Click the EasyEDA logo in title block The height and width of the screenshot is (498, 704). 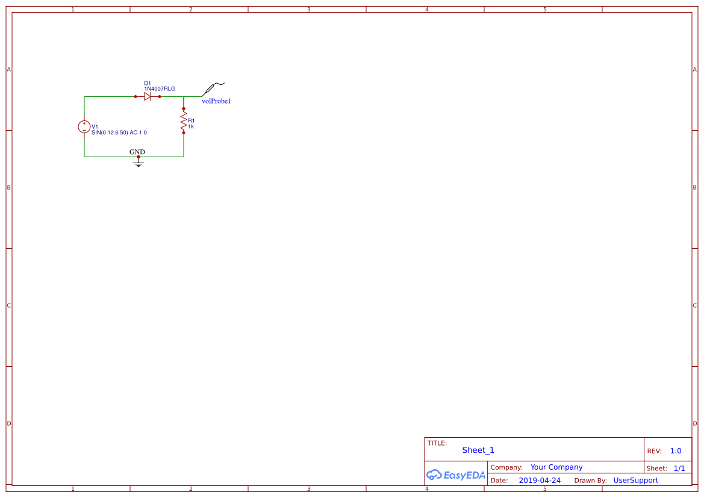click(x=456, y=475)
